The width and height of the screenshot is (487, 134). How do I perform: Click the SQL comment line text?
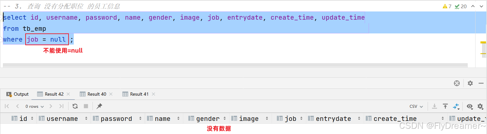pyautogui.click(x=61, y=6)
